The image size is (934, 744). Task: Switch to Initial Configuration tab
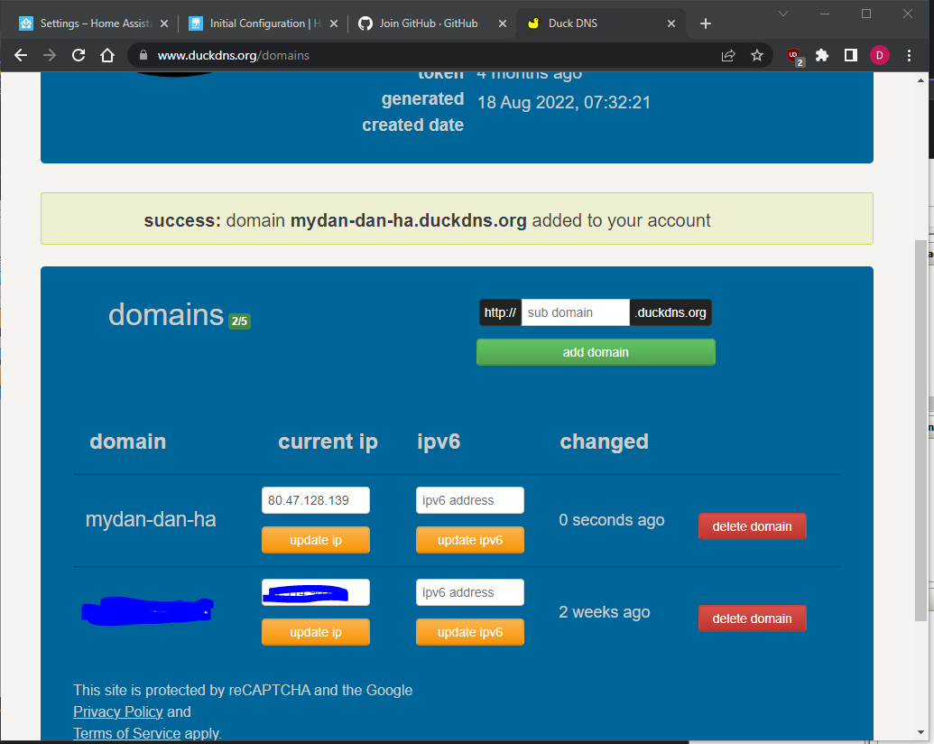(262, 23)
